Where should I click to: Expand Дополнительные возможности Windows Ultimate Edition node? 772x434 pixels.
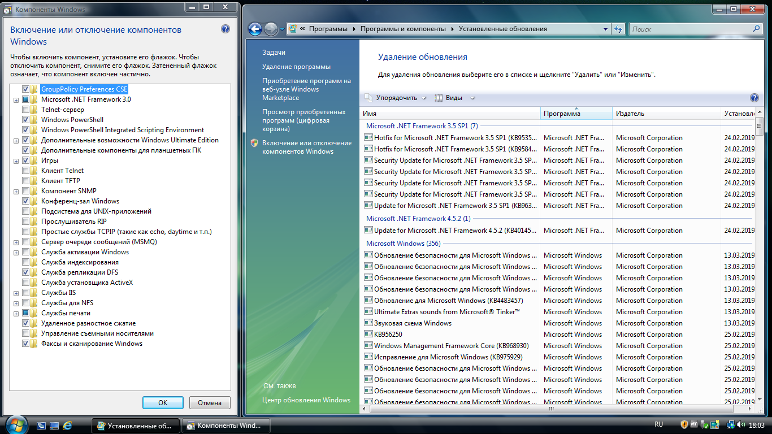16,140
